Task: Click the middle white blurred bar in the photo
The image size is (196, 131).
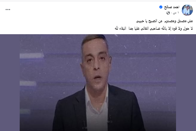Action: 28,83
